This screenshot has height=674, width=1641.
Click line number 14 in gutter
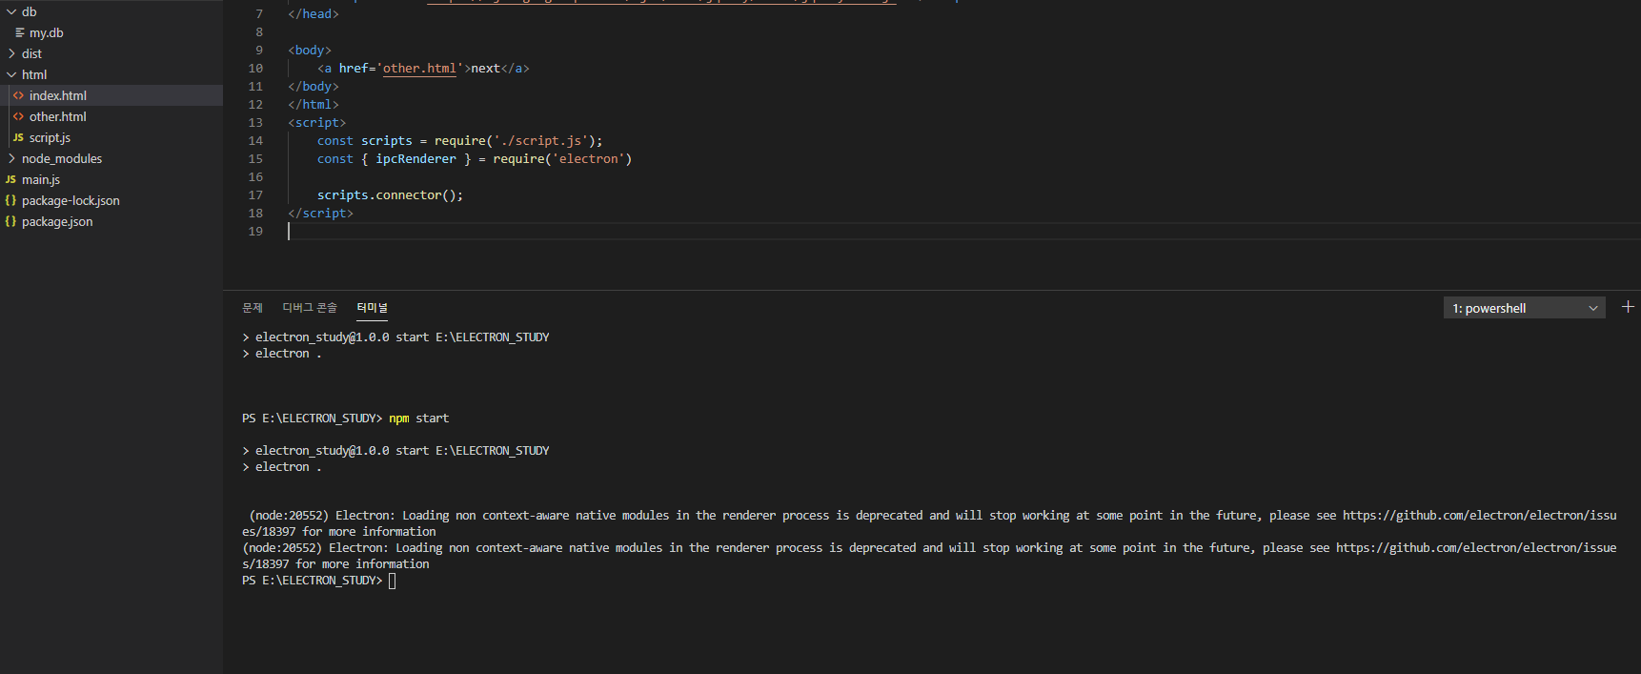coord(255,141)
